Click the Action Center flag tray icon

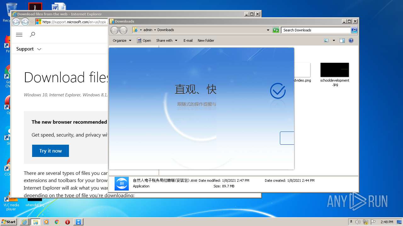373,222
